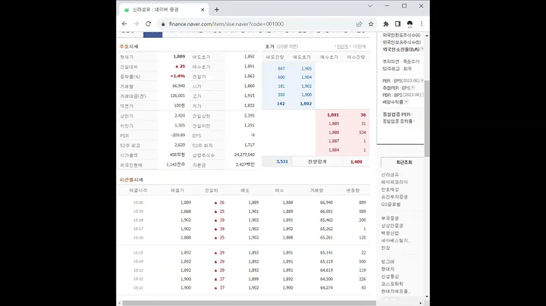Image resolution: width=546 pixels, height=306 pixels.
Task: Open 유진투자증권 from recently viewed list
Action: (x=394, y=197)
